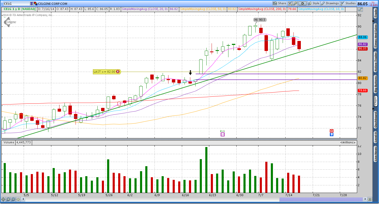This screenshot has width=379, height=204.
Task: Click the scroll left arrow of time axis
Action: pyautogui.click(x=23, y=200)
